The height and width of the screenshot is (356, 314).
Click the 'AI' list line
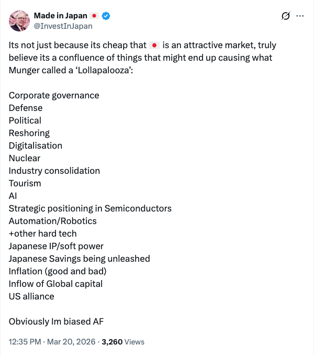pos(13,196)
